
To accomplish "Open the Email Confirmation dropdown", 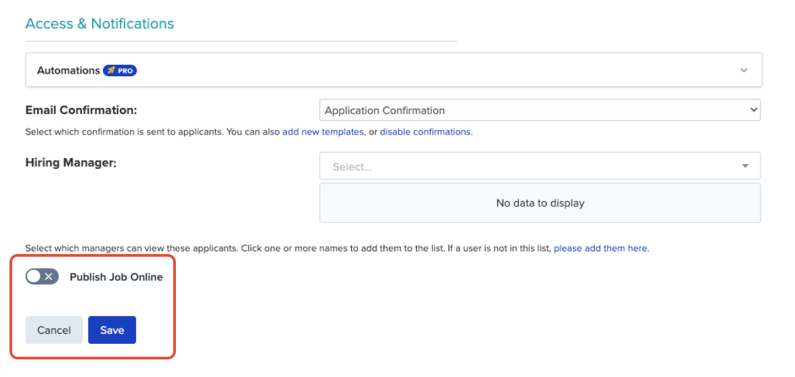I will tap(539, 110).
